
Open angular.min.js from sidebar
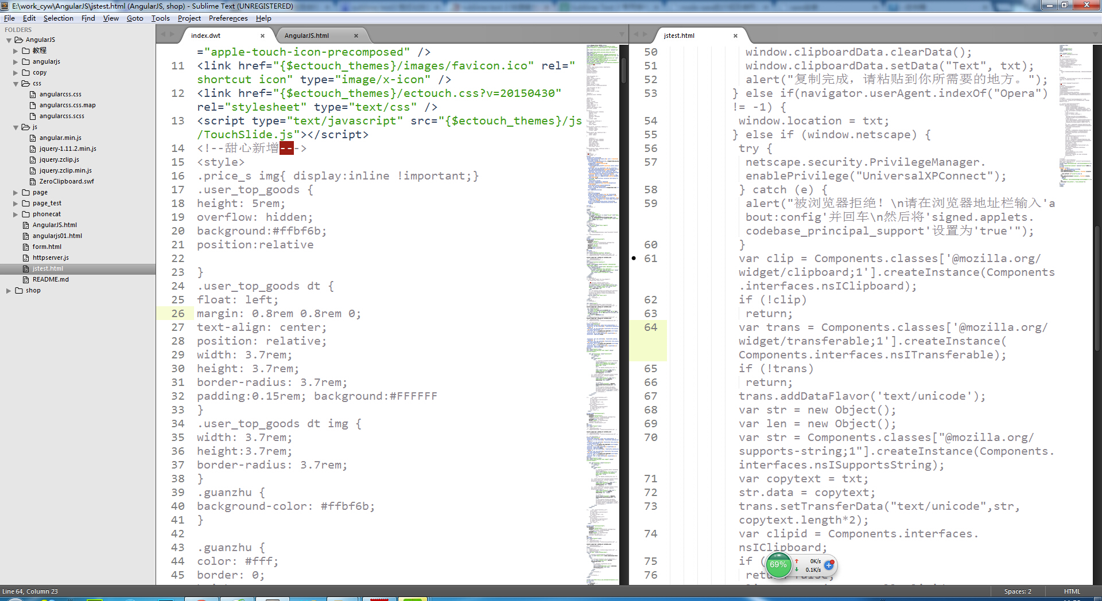pos(60,138)
